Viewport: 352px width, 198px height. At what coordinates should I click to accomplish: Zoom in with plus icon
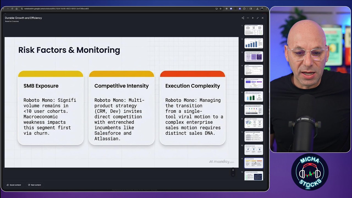click(233, 170)
